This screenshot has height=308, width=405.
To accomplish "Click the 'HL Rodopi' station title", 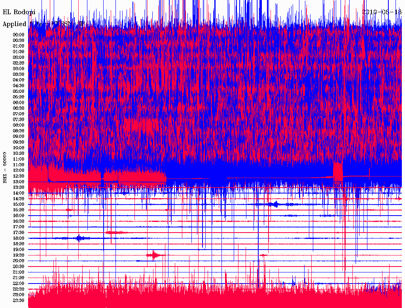I will click(x=19, y=12).
